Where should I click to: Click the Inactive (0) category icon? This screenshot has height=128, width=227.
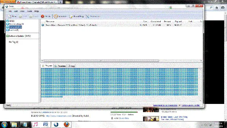click(x=8, y=30)
